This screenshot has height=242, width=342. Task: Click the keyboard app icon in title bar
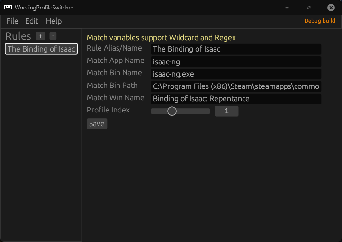tap(8, 7)
